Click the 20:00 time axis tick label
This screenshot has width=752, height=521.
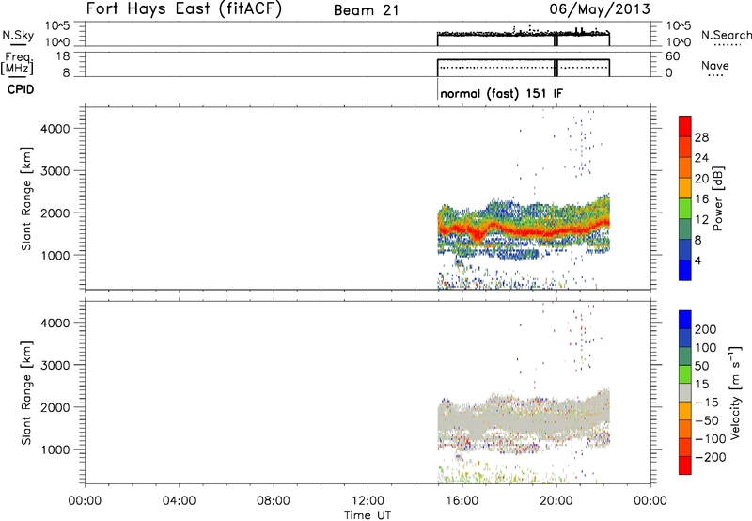point(556,501)
